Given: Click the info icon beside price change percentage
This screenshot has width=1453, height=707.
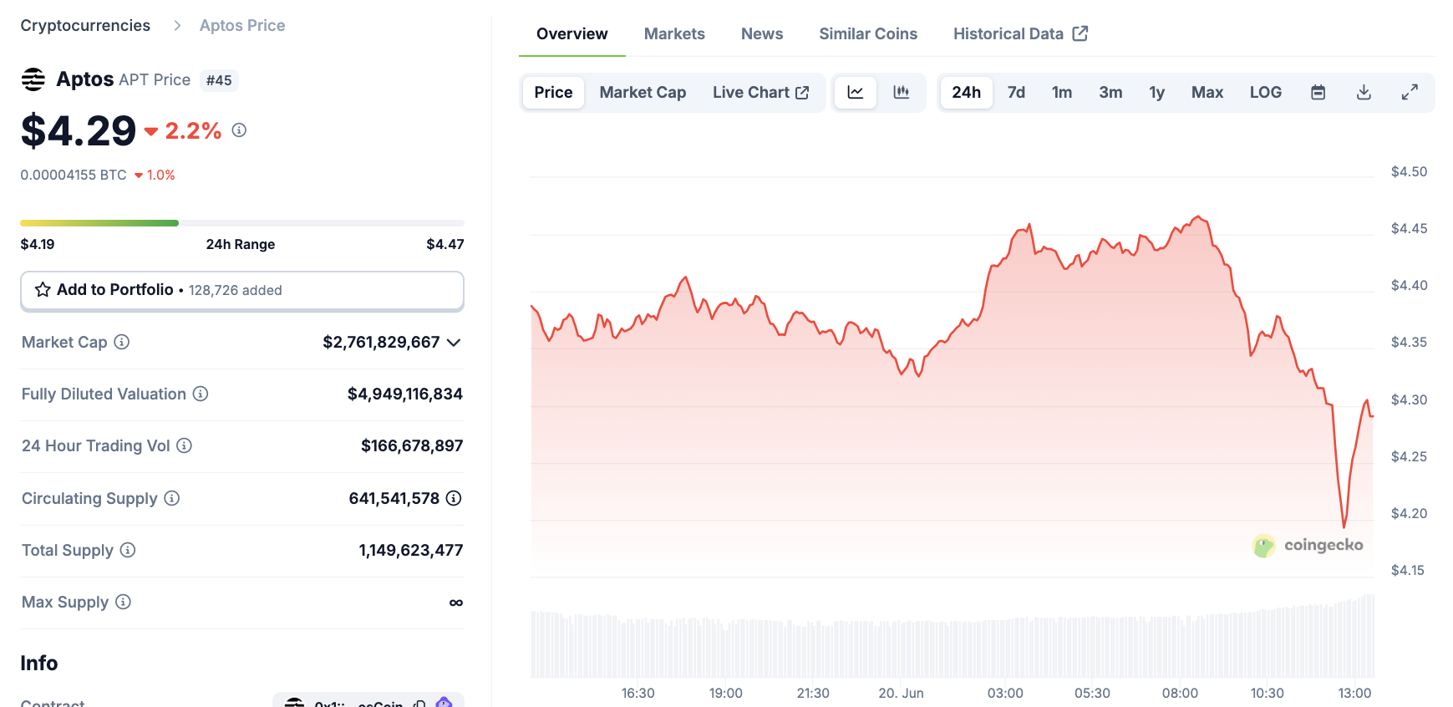Looking at the screenshot, I should coord(239,130).
